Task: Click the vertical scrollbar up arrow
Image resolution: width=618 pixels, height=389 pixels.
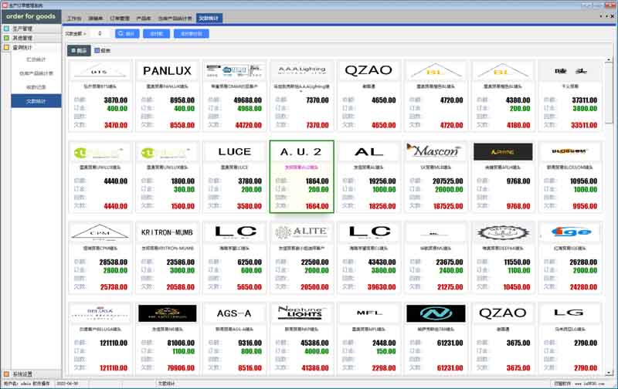Action: 609,59
